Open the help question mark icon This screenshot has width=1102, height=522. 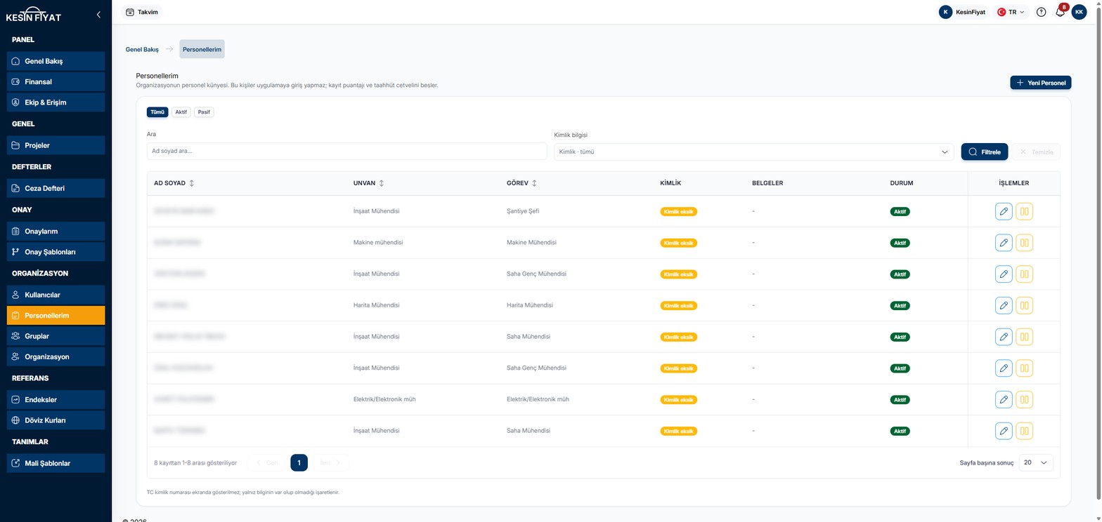1041,12
